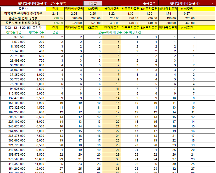This screenshot has height=173, width=216.
Task: Select the 6,500 subscription shares cell
Action: (x=36, y=126)
